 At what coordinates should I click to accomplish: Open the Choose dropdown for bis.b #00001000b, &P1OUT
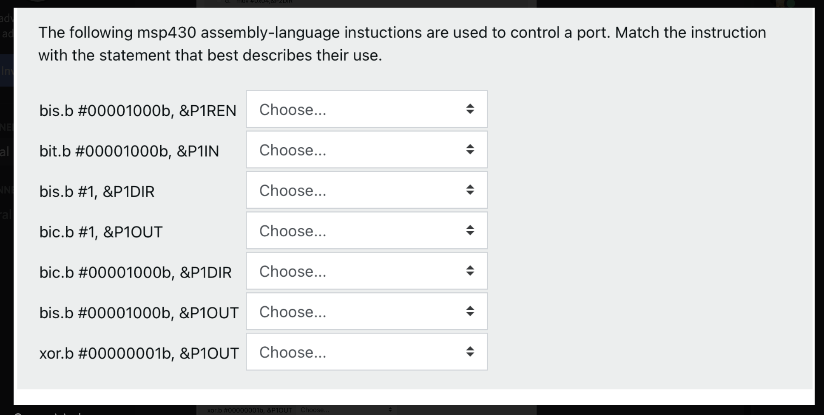pyautogui.click(x=366, y=311)
